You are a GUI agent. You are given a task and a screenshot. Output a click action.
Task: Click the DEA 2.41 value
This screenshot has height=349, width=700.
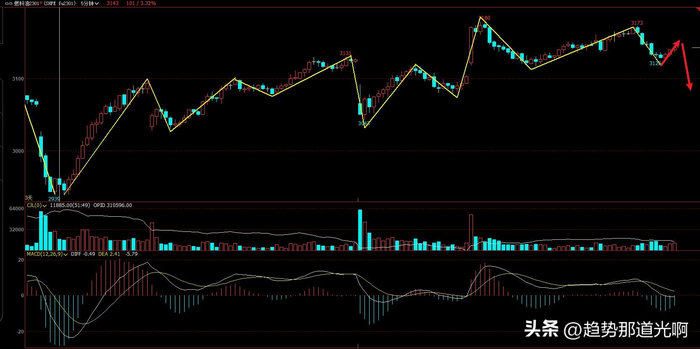click(109, 254)
